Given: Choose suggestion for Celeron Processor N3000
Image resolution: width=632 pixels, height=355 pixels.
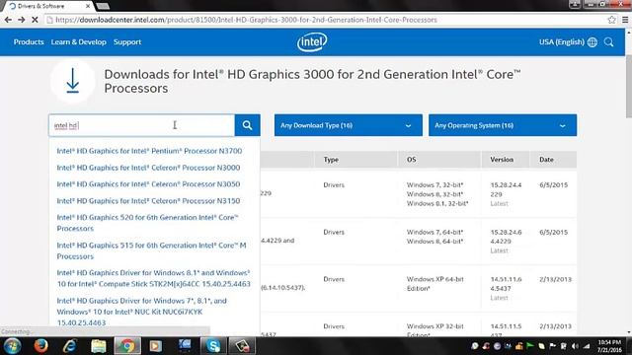Looking at the screenshot, I should [x=148, y=168].
